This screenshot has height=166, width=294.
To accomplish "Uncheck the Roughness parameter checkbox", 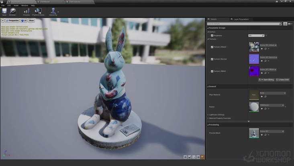I will 212,35.
